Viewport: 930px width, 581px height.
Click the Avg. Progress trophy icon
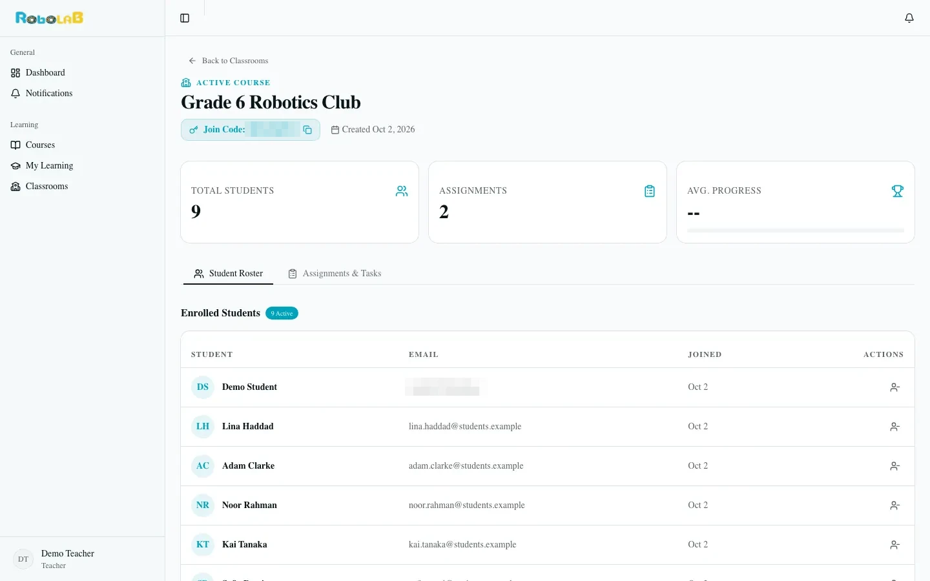click(x=898, y=191)
